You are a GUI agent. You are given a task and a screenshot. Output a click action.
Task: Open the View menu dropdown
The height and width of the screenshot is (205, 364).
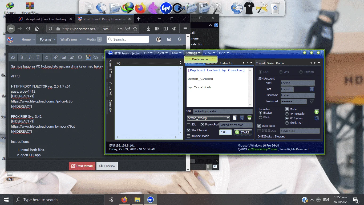coord(210,53)
